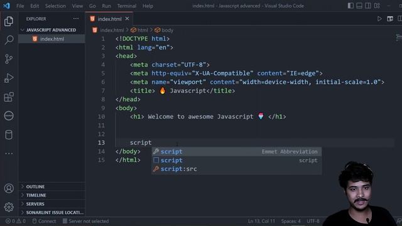Open Explorer more actions ellipsis

(x=76, y=19)
